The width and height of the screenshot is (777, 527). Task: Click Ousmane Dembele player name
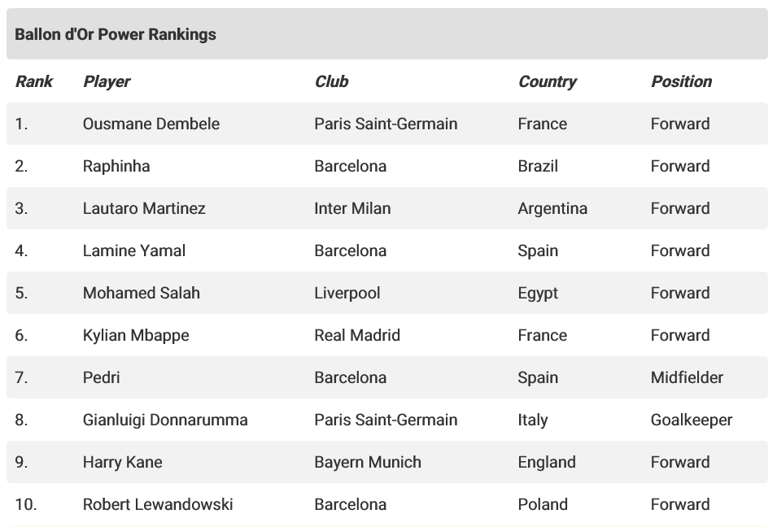tap(151, 124)
